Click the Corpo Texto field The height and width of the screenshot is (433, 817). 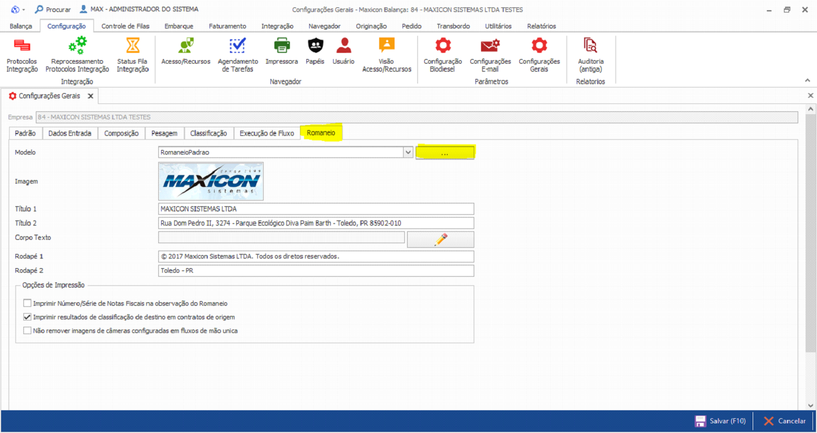(x=281, y=238)
